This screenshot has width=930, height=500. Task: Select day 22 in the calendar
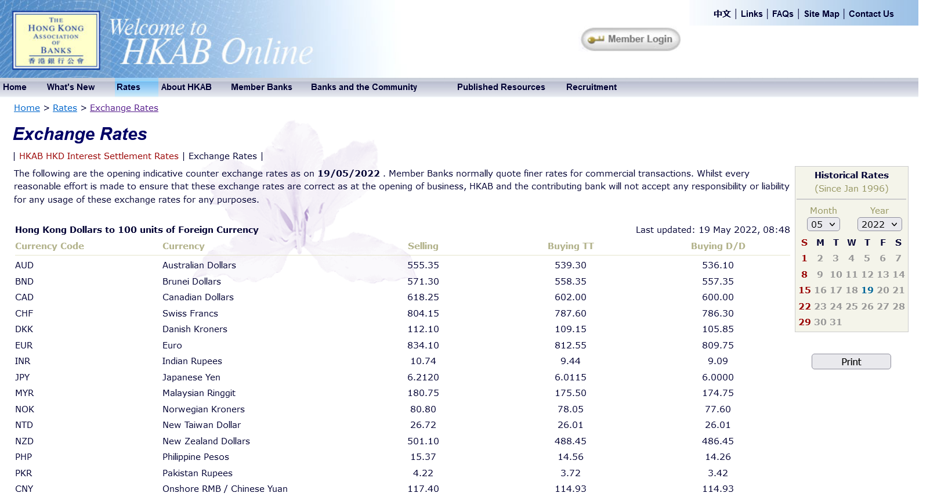(804, 307)
